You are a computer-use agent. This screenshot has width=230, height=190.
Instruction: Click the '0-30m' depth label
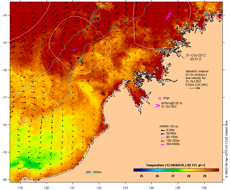coord(170,130)
